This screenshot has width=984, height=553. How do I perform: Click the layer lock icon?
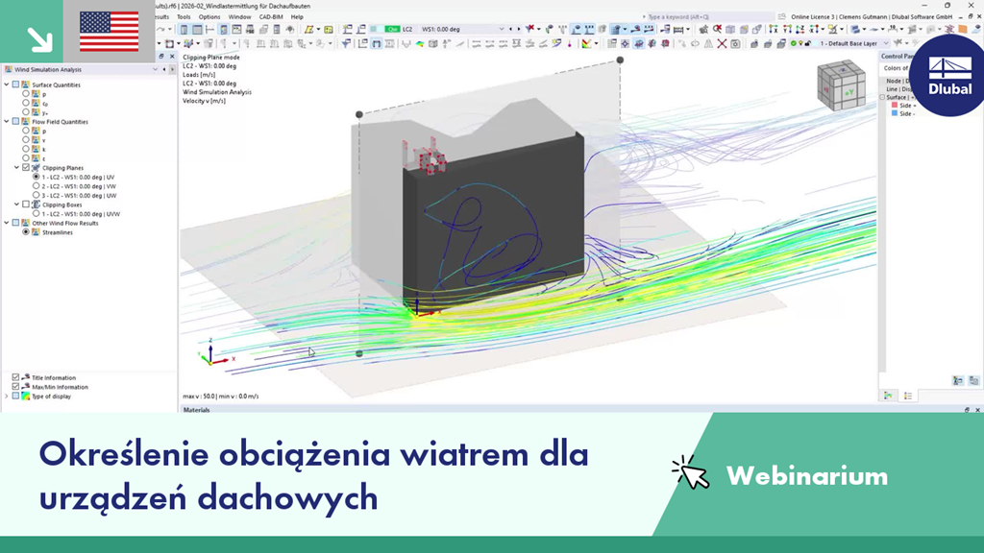[808, 43]
